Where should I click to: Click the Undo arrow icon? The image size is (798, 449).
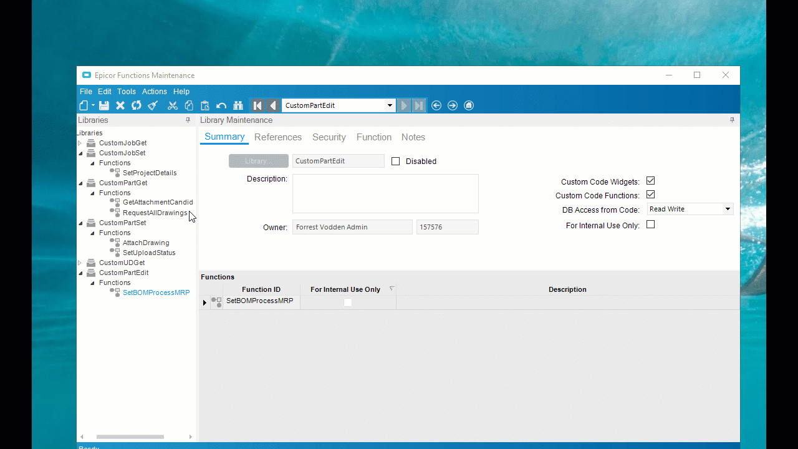[x=221, y=105]
